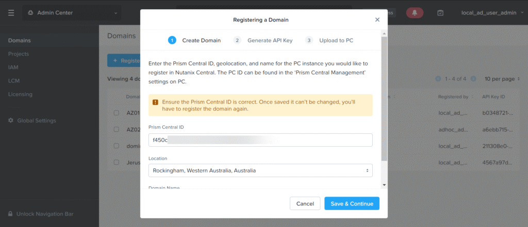The width and height of the screenshot is (528, 227).
Task: Click the Global Settings gear icon
Action: click(x=11, y=120)
